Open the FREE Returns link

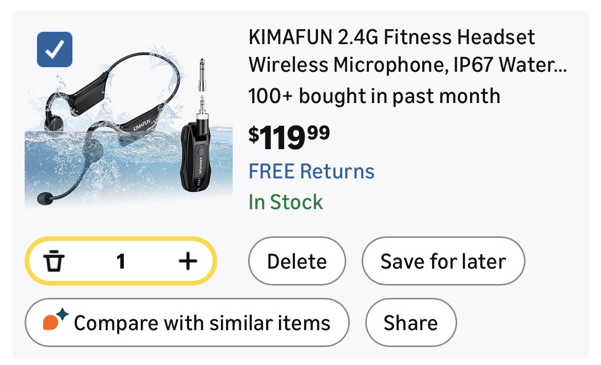pos(311,171)
